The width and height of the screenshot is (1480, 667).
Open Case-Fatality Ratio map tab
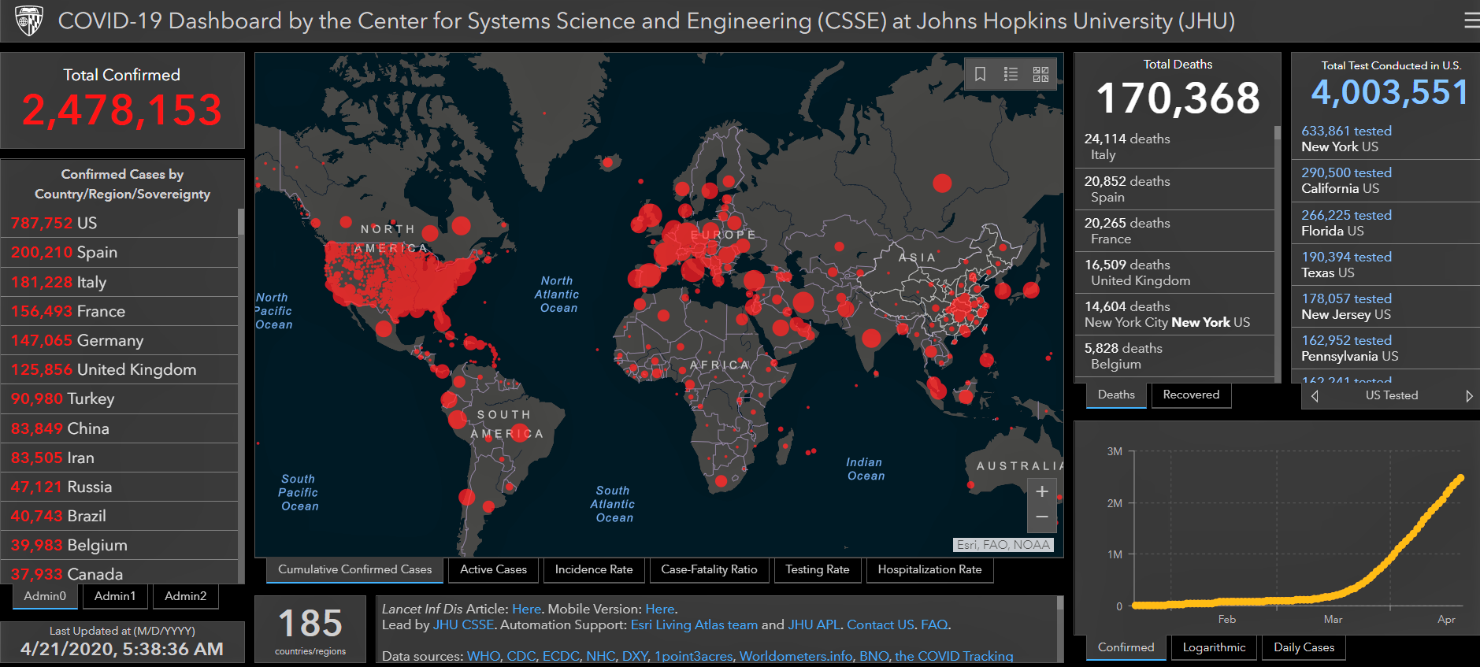click(709, 569)
